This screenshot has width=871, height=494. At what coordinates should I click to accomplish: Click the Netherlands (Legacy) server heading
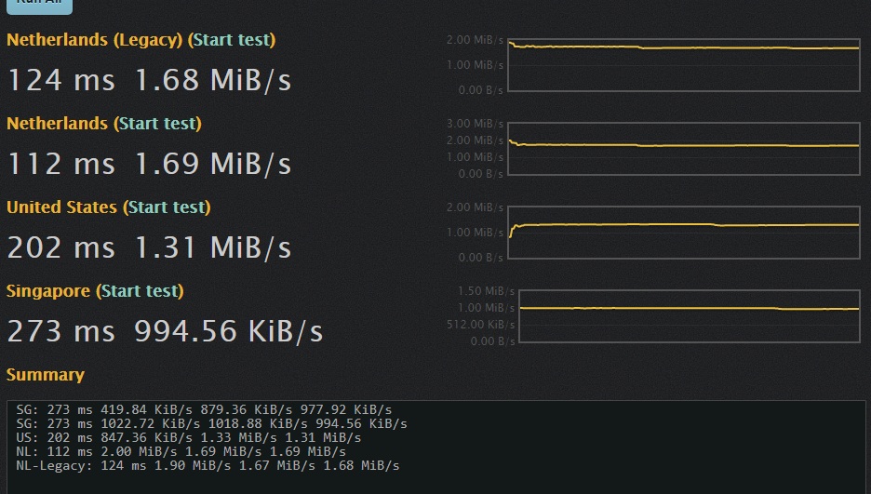click(94, 40)
